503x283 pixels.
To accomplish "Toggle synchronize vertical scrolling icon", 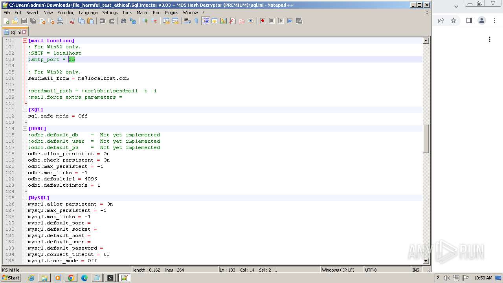I will click(x=166, y=21).
